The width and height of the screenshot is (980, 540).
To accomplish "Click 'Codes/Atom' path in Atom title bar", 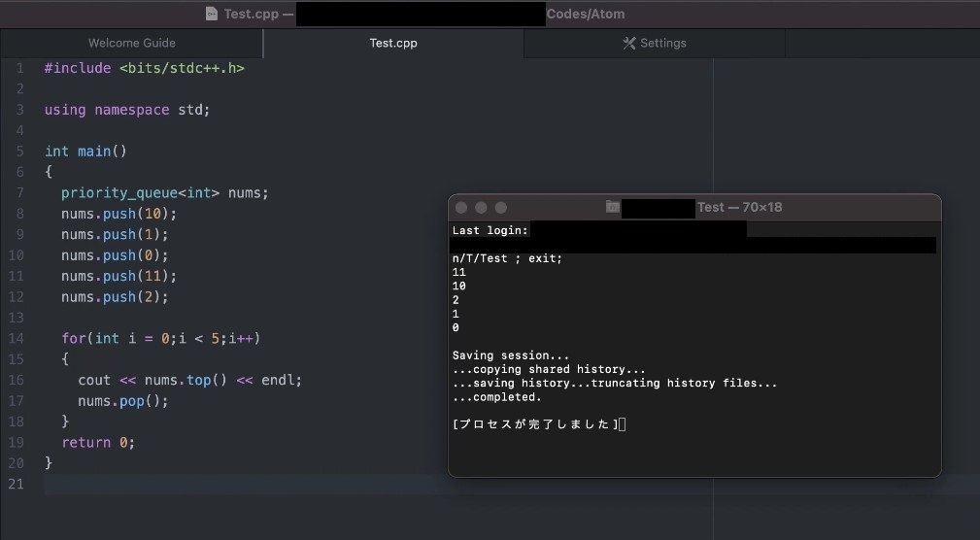I will click(x=586, y=14).
